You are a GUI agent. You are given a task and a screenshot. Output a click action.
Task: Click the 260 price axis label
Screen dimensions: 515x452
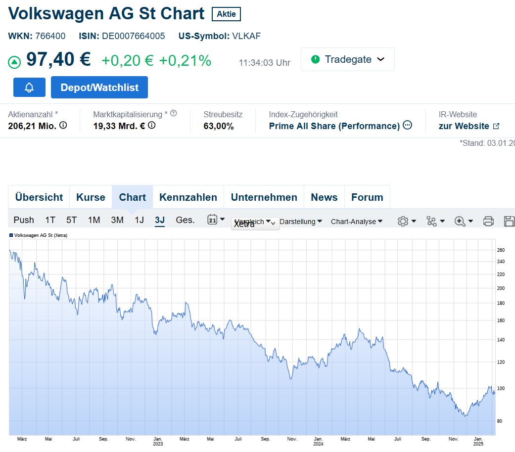point(501,250)
